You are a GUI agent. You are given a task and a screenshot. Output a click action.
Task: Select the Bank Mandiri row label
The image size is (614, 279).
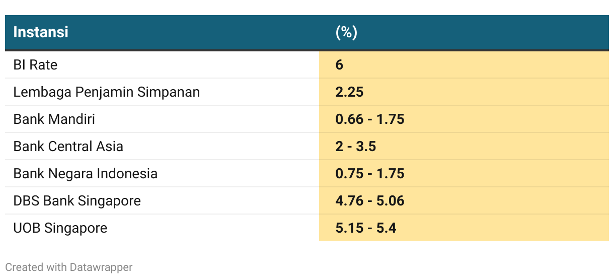pos(54,119)
